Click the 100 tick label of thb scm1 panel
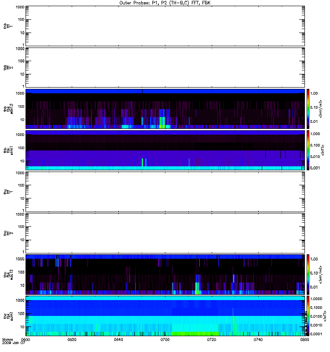This screenshot has height=352, width=330. point(21,148)
